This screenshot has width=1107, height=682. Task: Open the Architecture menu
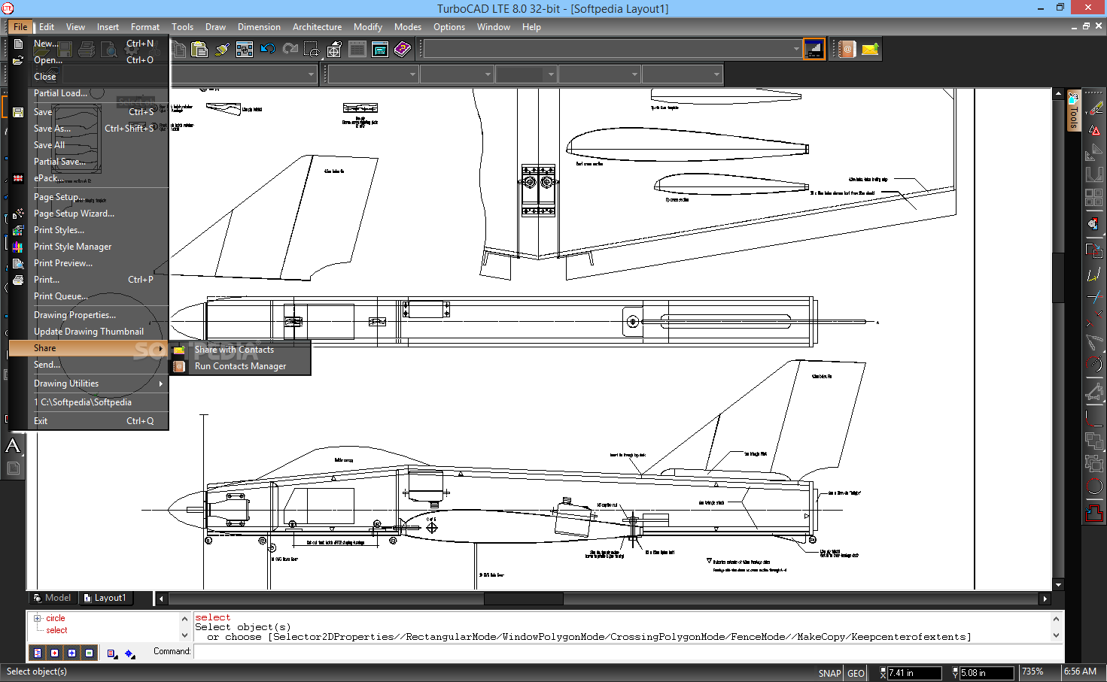click(x=317, y=27)
